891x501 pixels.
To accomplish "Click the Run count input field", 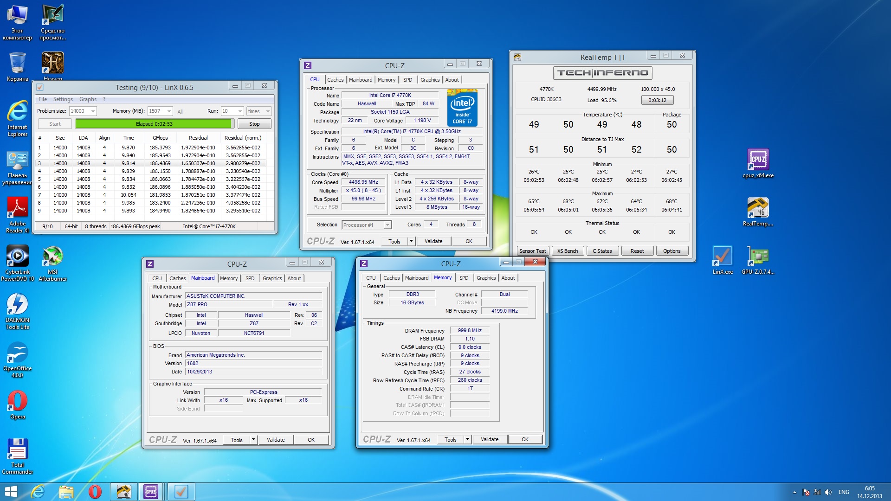I will pos(228,111).
